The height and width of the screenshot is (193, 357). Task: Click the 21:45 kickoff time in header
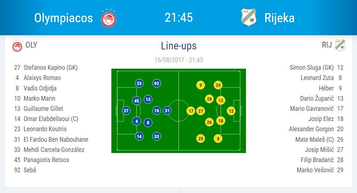[178, 17]
